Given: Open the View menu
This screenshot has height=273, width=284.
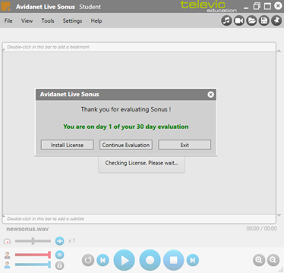Looking at the screenshot, I should [x=27, y=20].
